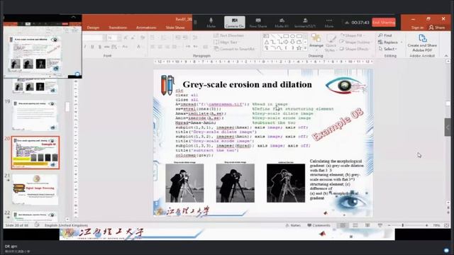Select slide 19 thumbnail

pyautogui.click(x=35, y=115)
